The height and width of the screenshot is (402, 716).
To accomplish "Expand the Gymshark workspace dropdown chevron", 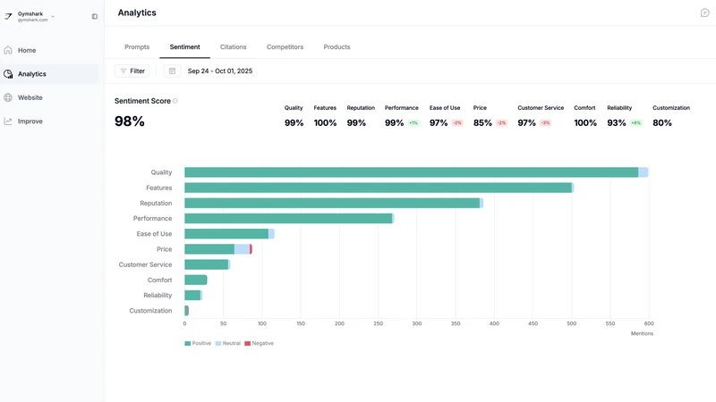I will click(53, 16).
